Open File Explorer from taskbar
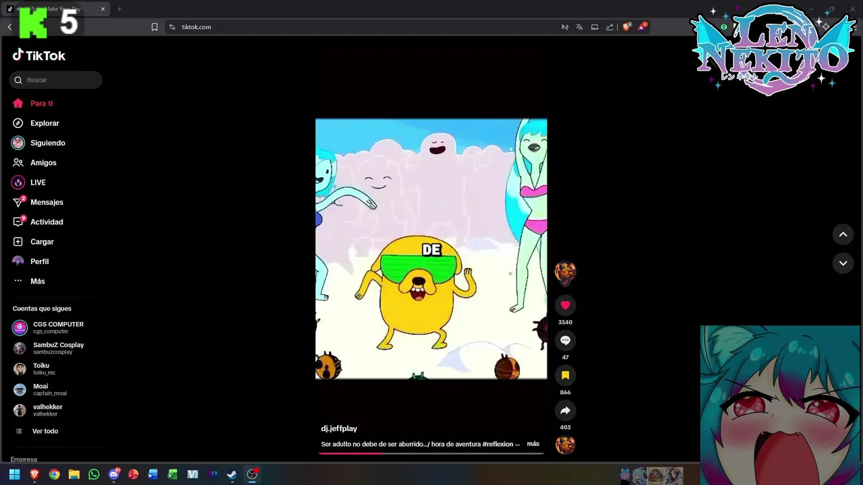Image resolution: width=863 pixels, height=485 pixels. [74, 474]
